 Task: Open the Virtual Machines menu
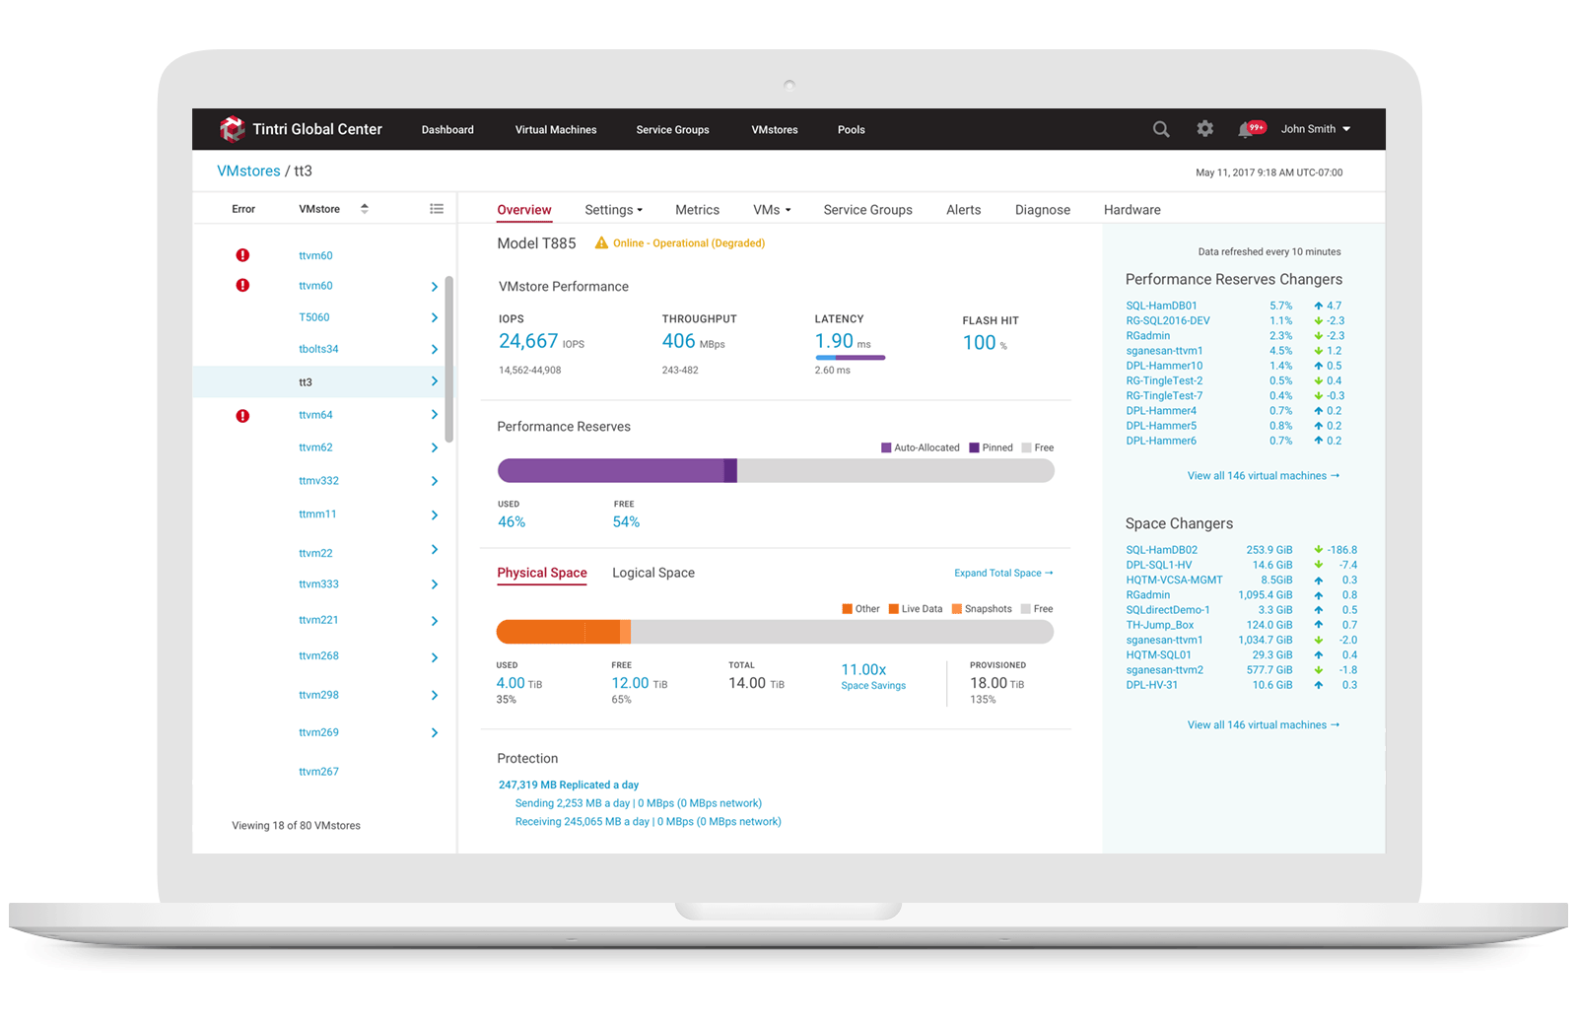click(x=556, y=130)
